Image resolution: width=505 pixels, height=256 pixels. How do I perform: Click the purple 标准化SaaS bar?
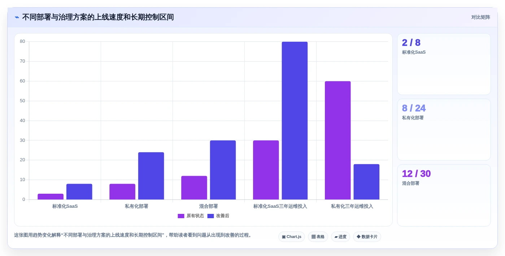point(51,197)
